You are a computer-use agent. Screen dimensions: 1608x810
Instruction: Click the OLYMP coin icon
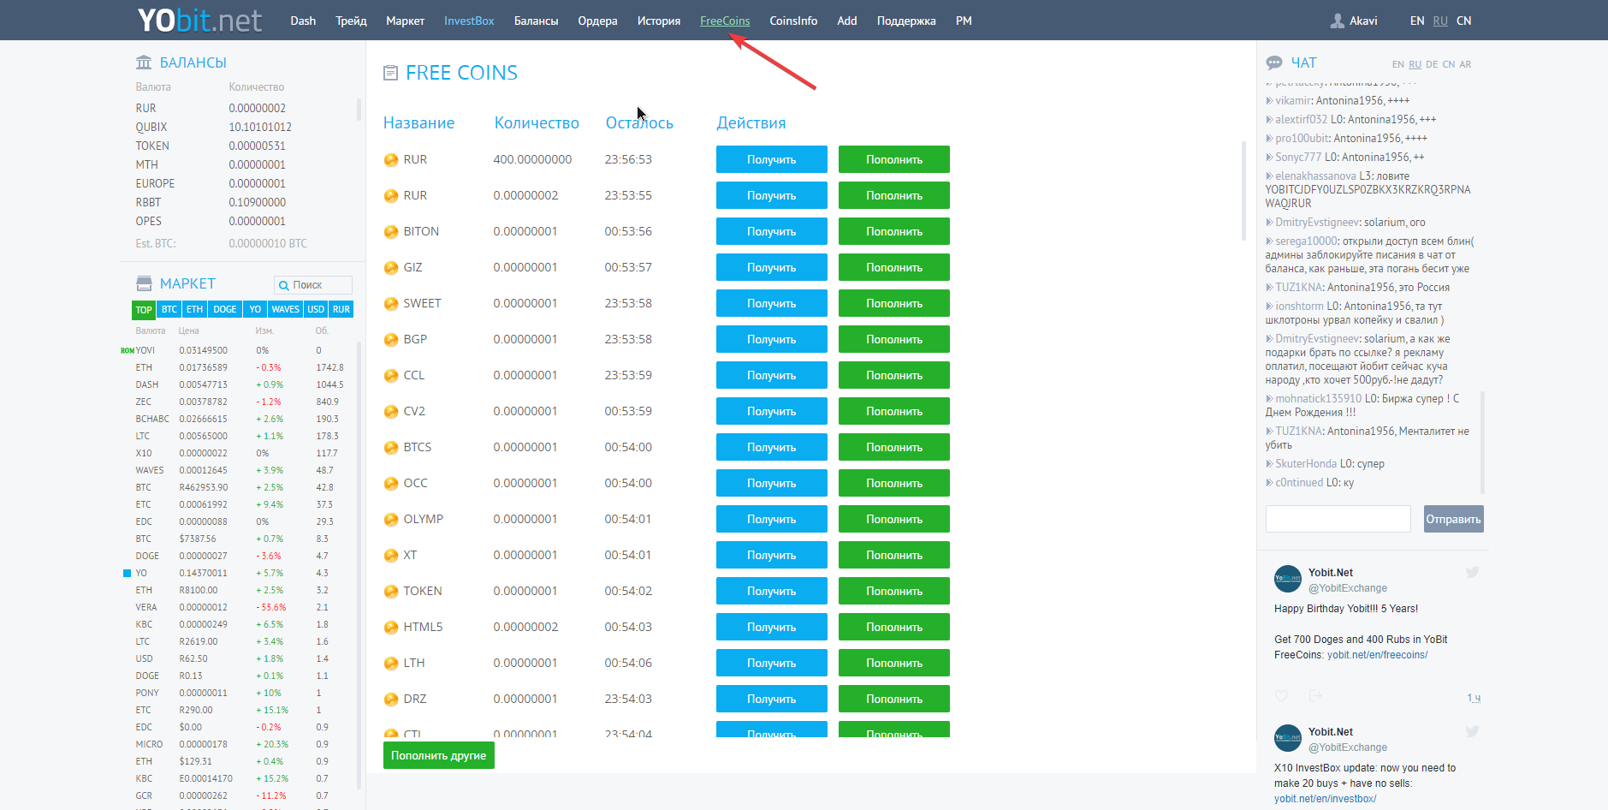[391, 519]
